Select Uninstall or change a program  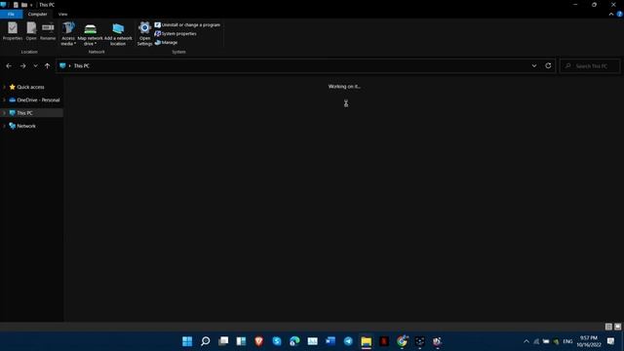tap(187, 24)
